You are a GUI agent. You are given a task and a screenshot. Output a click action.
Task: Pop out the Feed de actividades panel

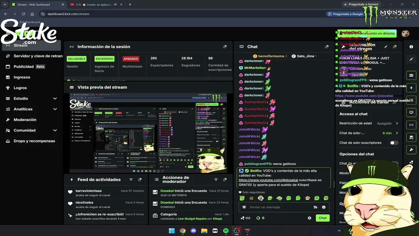coord(140,180)
